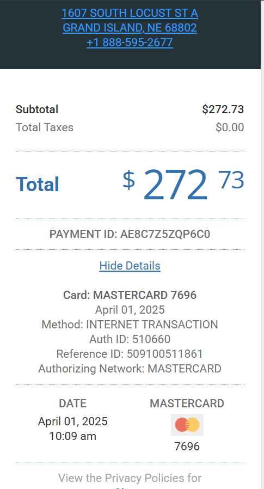The image size is (264, 489).
Task: Open the 1607 South Locust St address link
Action: [130, 13]
